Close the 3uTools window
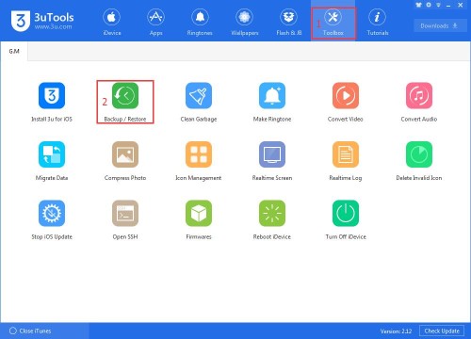 tap(461, 5)
